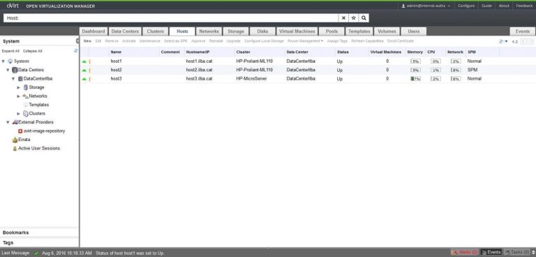This screenshot has width=536, height=257.
Task: Click Expand All link
Action: (x=10, y=51)
